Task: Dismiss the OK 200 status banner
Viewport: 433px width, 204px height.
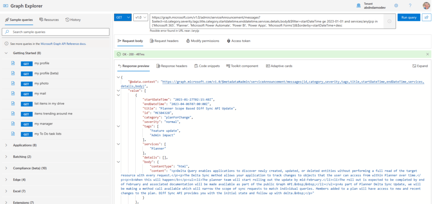Action: tap(428, 54)
